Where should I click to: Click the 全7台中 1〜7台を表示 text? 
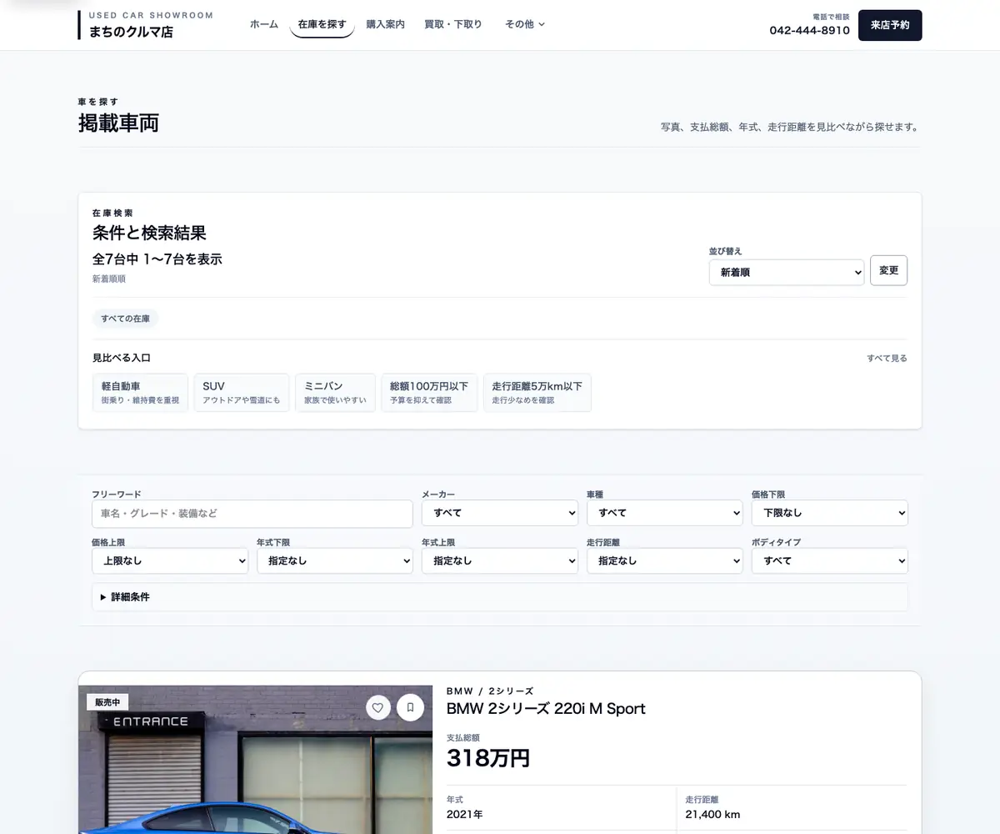tap(157, 259)
